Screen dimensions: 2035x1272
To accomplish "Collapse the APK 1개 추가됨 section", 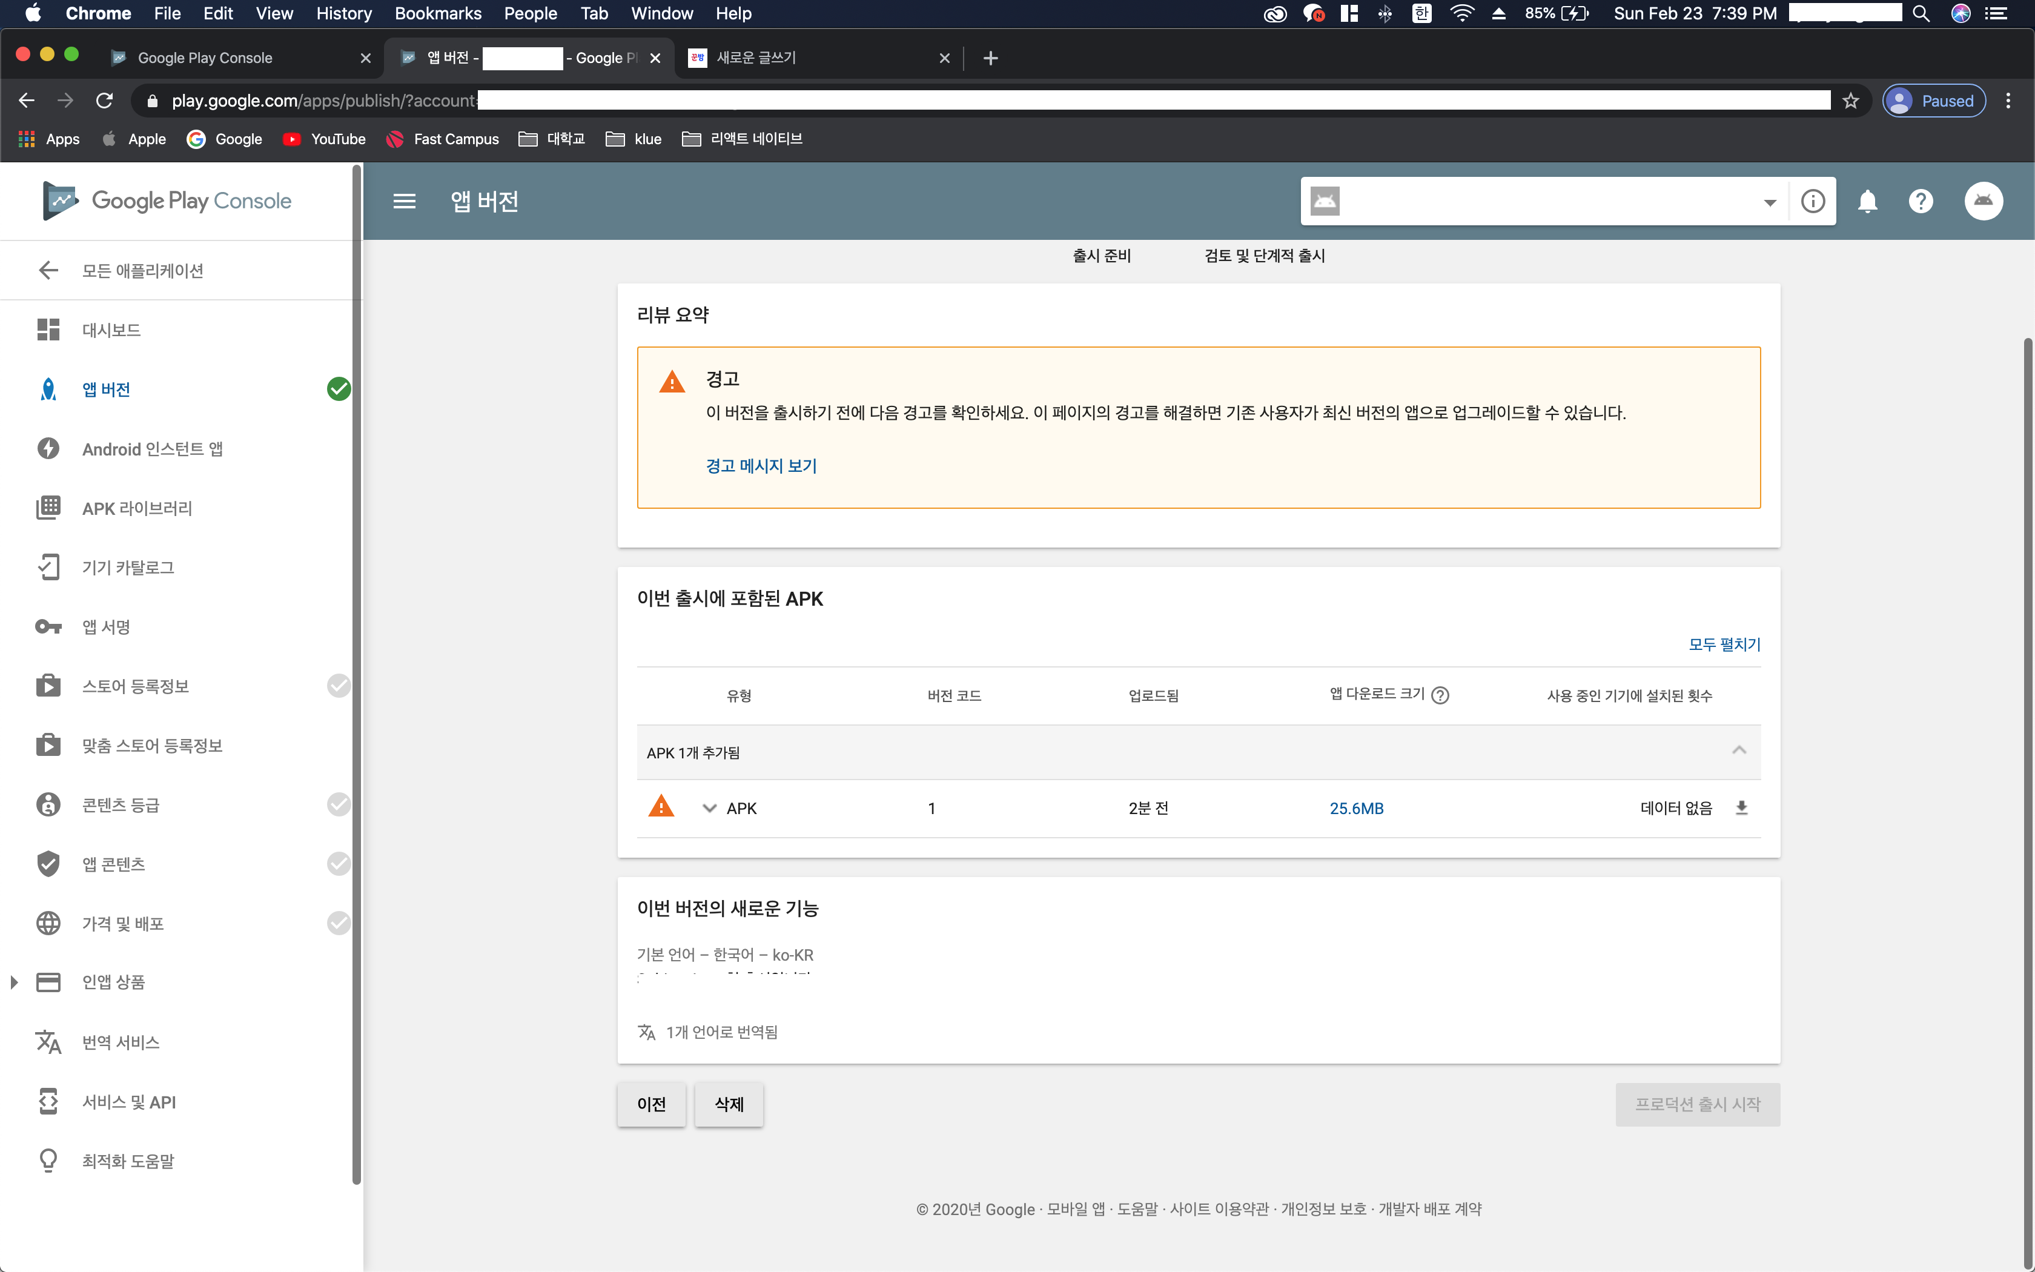I will click(1739, 750).
